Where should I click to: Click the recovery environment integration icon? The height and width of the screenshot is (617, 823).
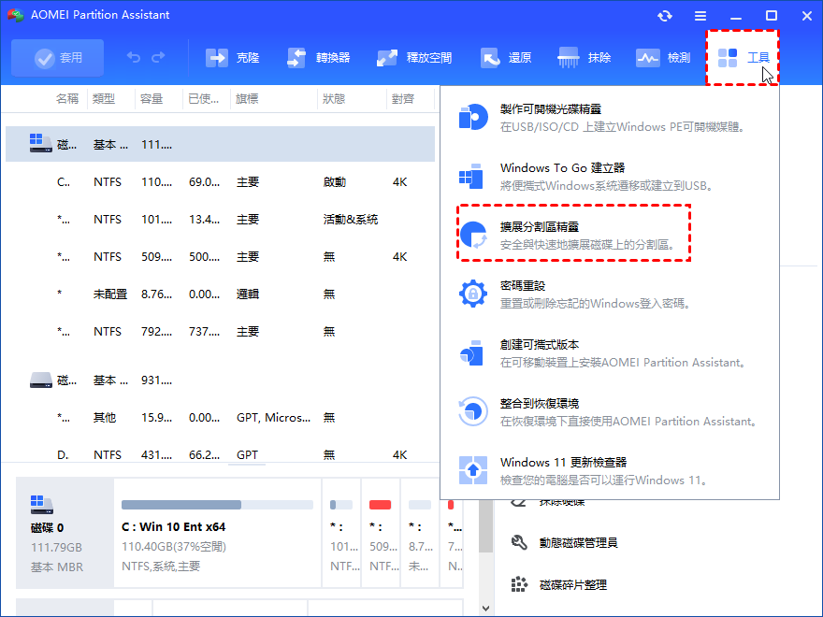click(x=473, y=411)
